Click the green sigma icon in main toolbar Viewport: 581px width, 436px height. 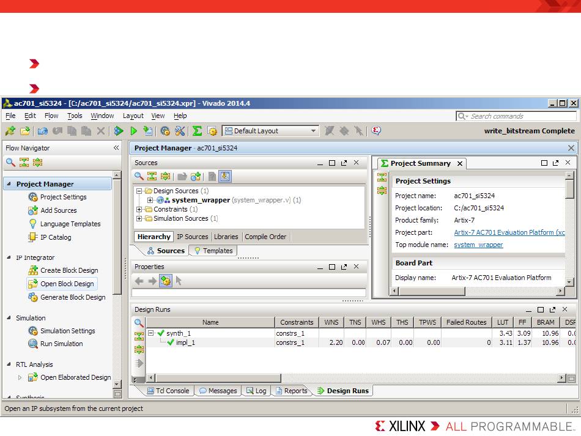click(x=197, y=131)
